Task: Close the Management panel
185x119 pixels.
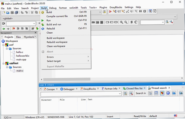Action: pos(35,33)
